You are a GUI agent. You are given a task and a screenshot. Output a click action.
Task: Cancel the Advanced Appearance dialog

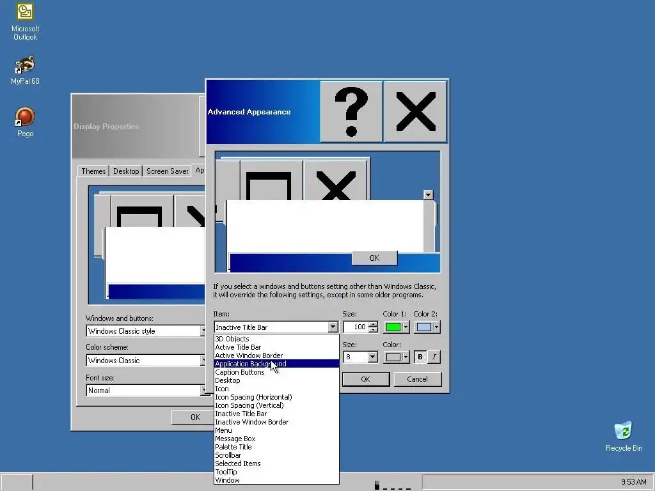417,379
